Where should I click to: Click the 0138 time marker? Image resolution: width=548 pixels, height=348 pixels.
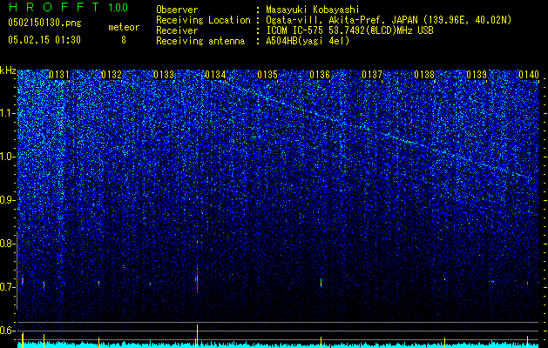tap(424, 75)
